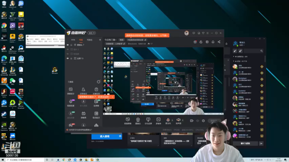Screen dimensions: 289x162
Task: Add a new scene with the plus icon
Action: (100, 40)
